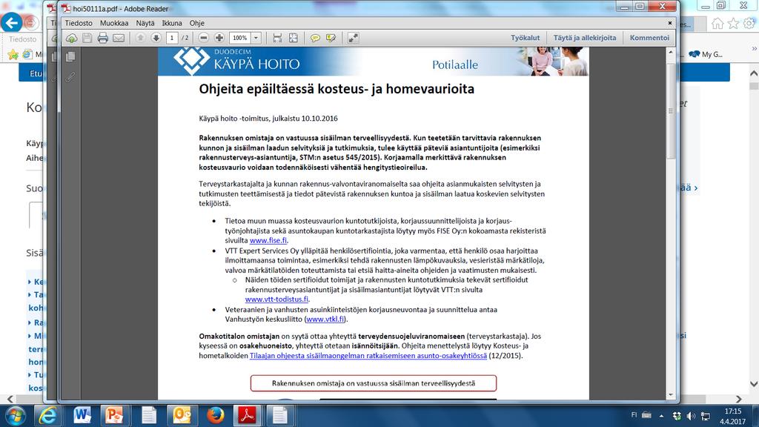Screen dimensions: 759x427
Task: Click the browser favorites star icon
Action: [x=733, y=23]
